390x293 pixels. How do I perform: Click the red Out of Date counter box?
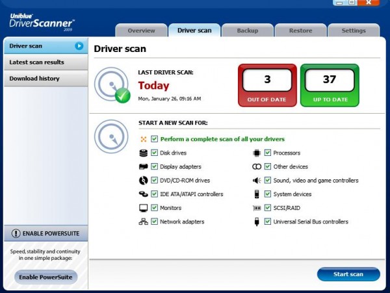pos(266,86)
